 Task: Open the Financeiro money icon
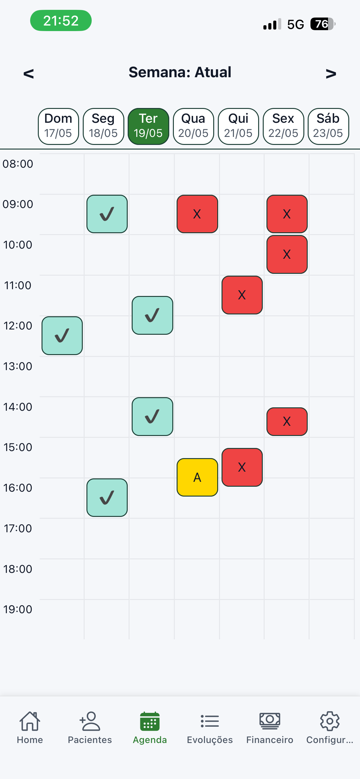coord(270,721)
